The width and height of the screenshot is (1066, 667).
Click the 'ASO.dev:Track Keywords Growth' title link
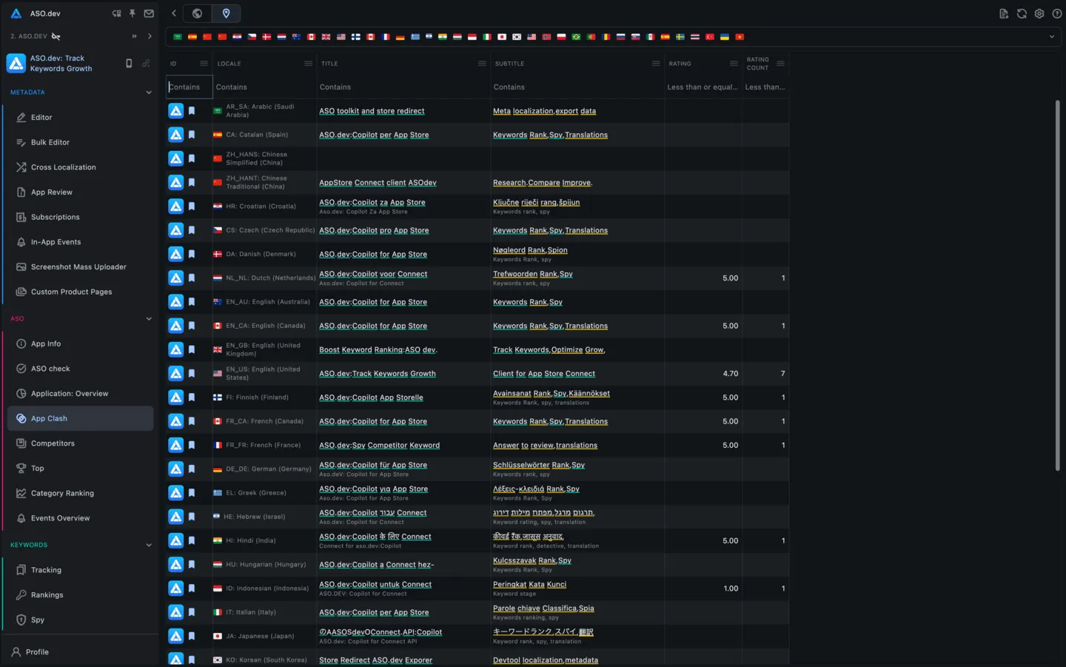(377, 374)
